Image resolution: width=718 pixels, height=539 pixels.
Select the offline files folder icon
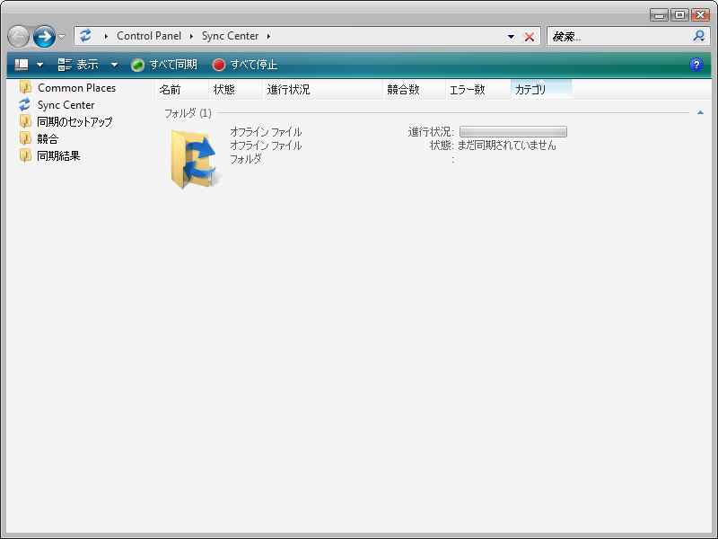click(194, 159)
